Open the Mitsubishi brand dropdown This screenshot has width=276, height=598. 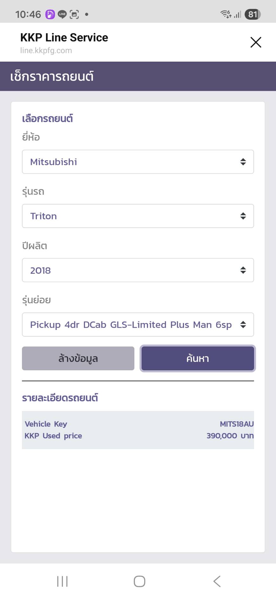[138, 162]
